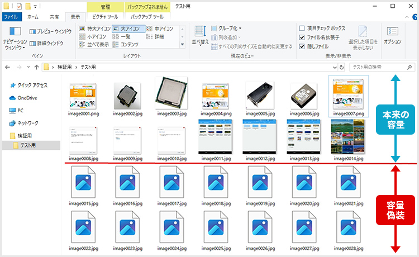Select コンテンツ layout

(x=126, y=45)
